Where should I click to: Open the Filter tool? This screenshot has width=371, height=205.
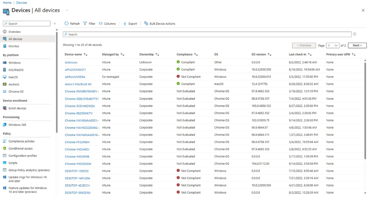pyautogui.click(x=86, y=23)
